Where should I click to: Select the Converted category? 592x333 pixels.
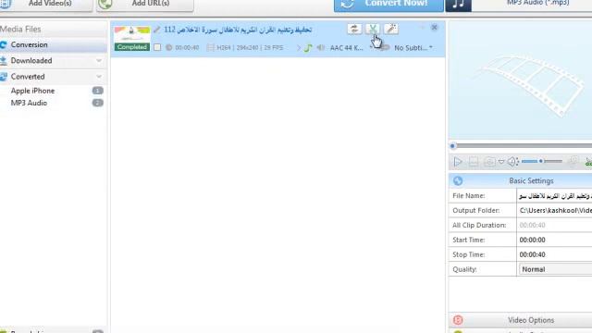pyautogui.click(x=28, y=76)
